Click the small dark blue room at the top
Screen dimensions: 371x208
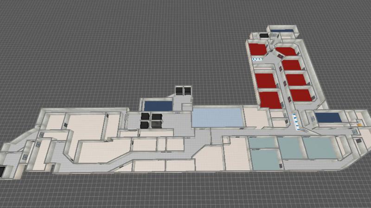click(281, 31)
